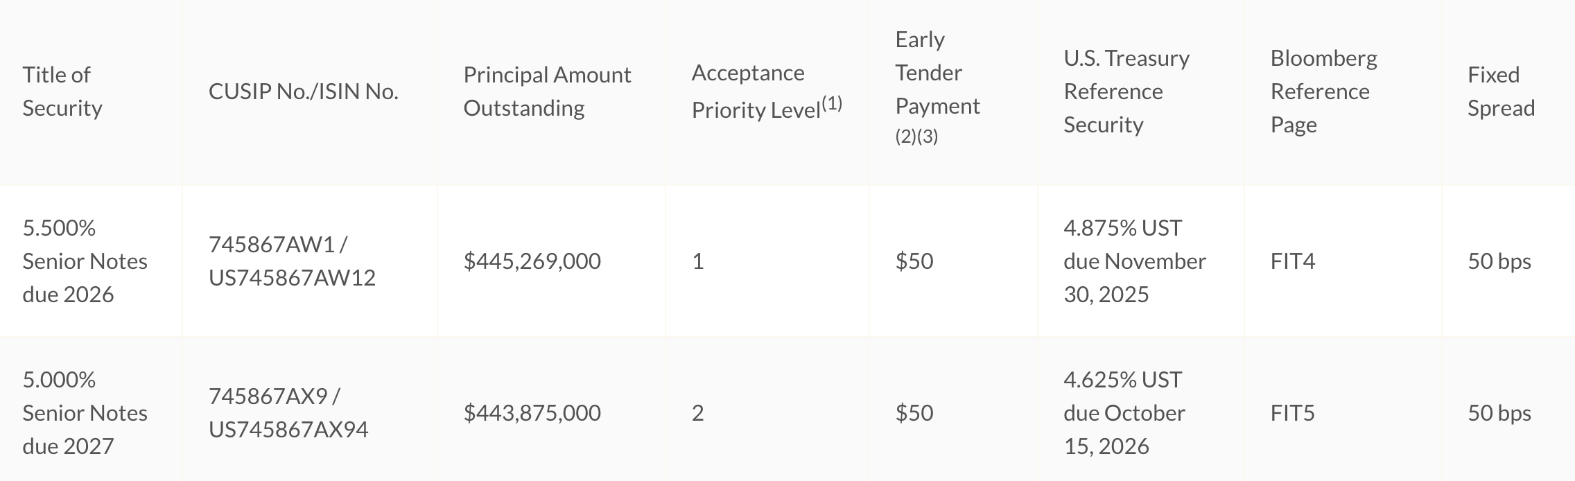
Task: Select the 5.500% Senior Notes due 2026 cell
Action: 85,261
